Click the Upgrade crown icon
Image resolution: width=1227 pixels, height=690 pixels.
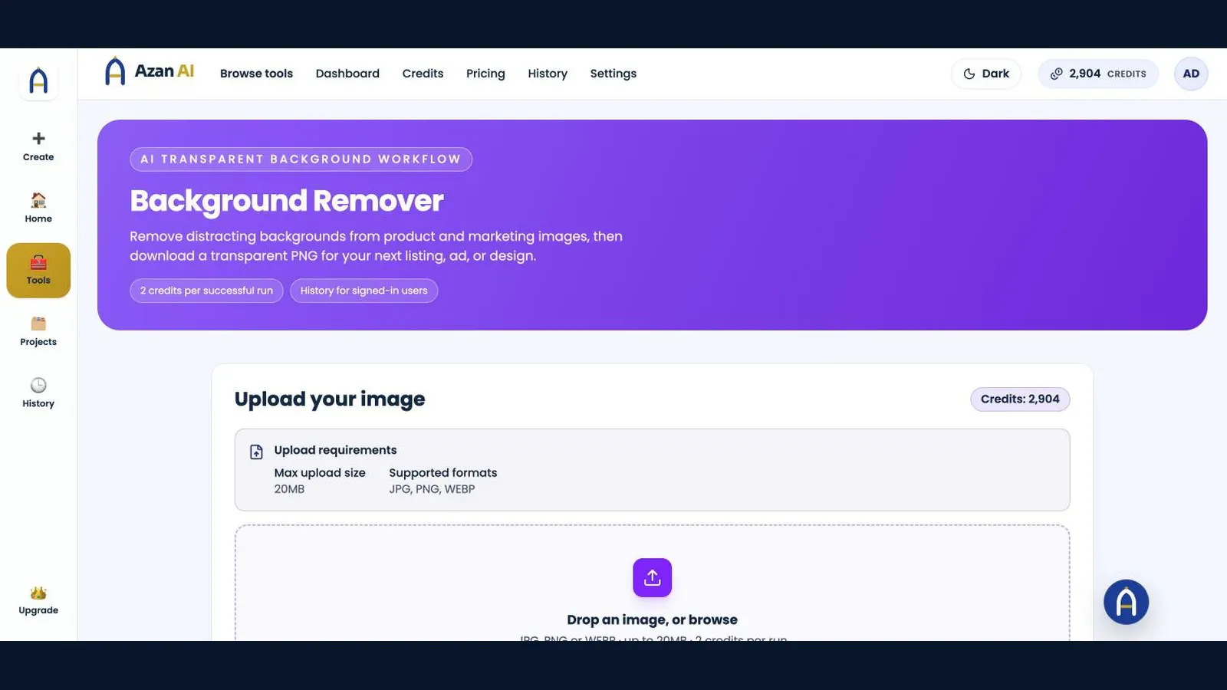click(x=38, y=593)
